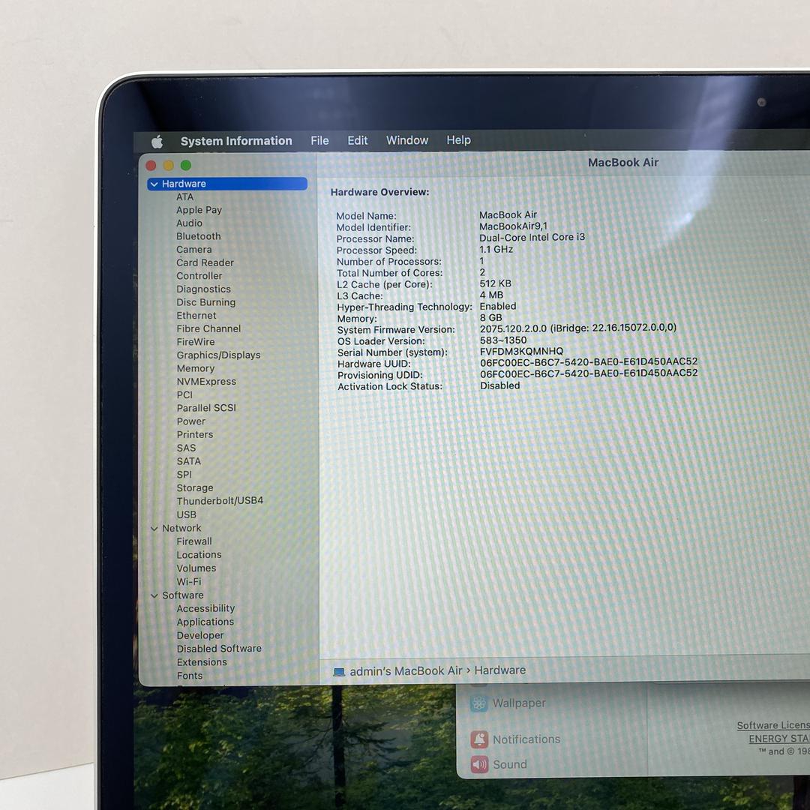Click the Sound icon in System Settings
810x810 pixels.
(479, 764)
